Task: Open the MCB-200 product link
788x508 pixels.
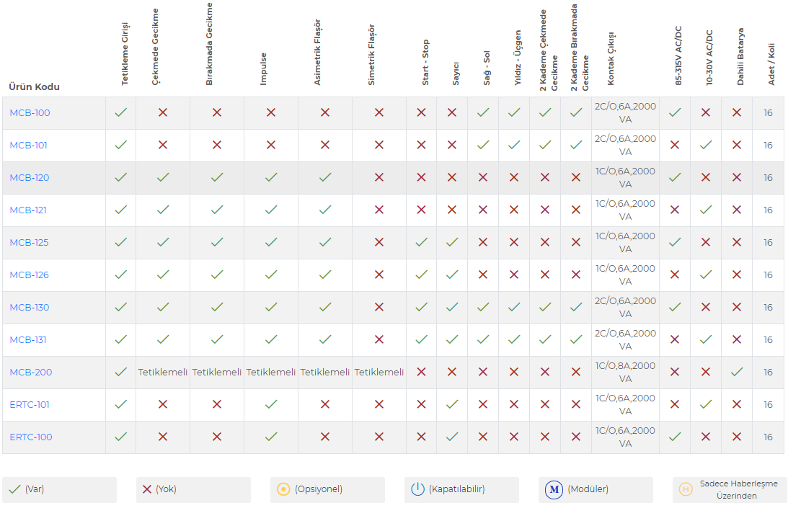Action: point(31,372)
